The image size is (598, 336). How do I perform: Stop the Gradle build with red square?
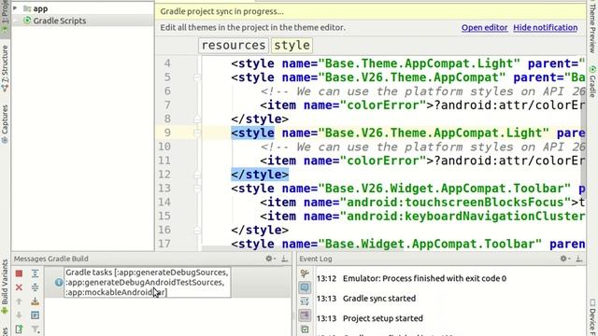(19, 273)
